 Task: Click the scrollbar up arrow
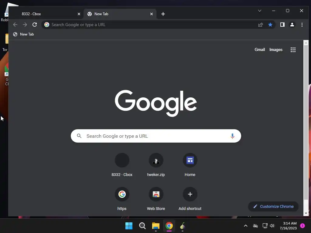[x=306, y=42]
